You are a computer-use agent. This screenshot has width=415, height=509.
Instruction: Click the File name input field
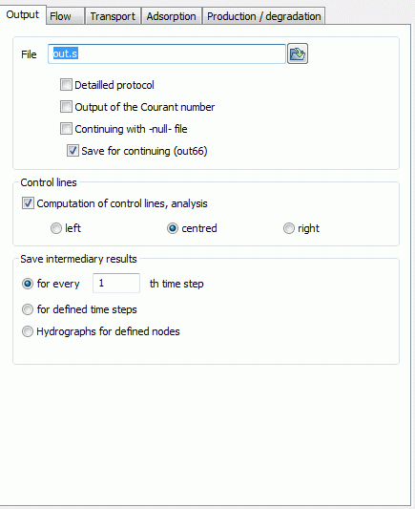167,53
